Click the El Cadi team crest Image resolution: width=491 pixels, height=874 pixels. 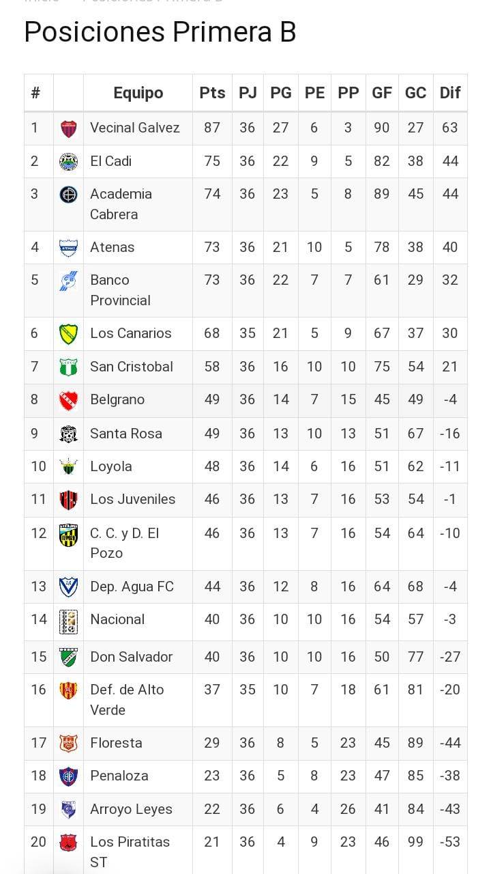tap(68, 162)
